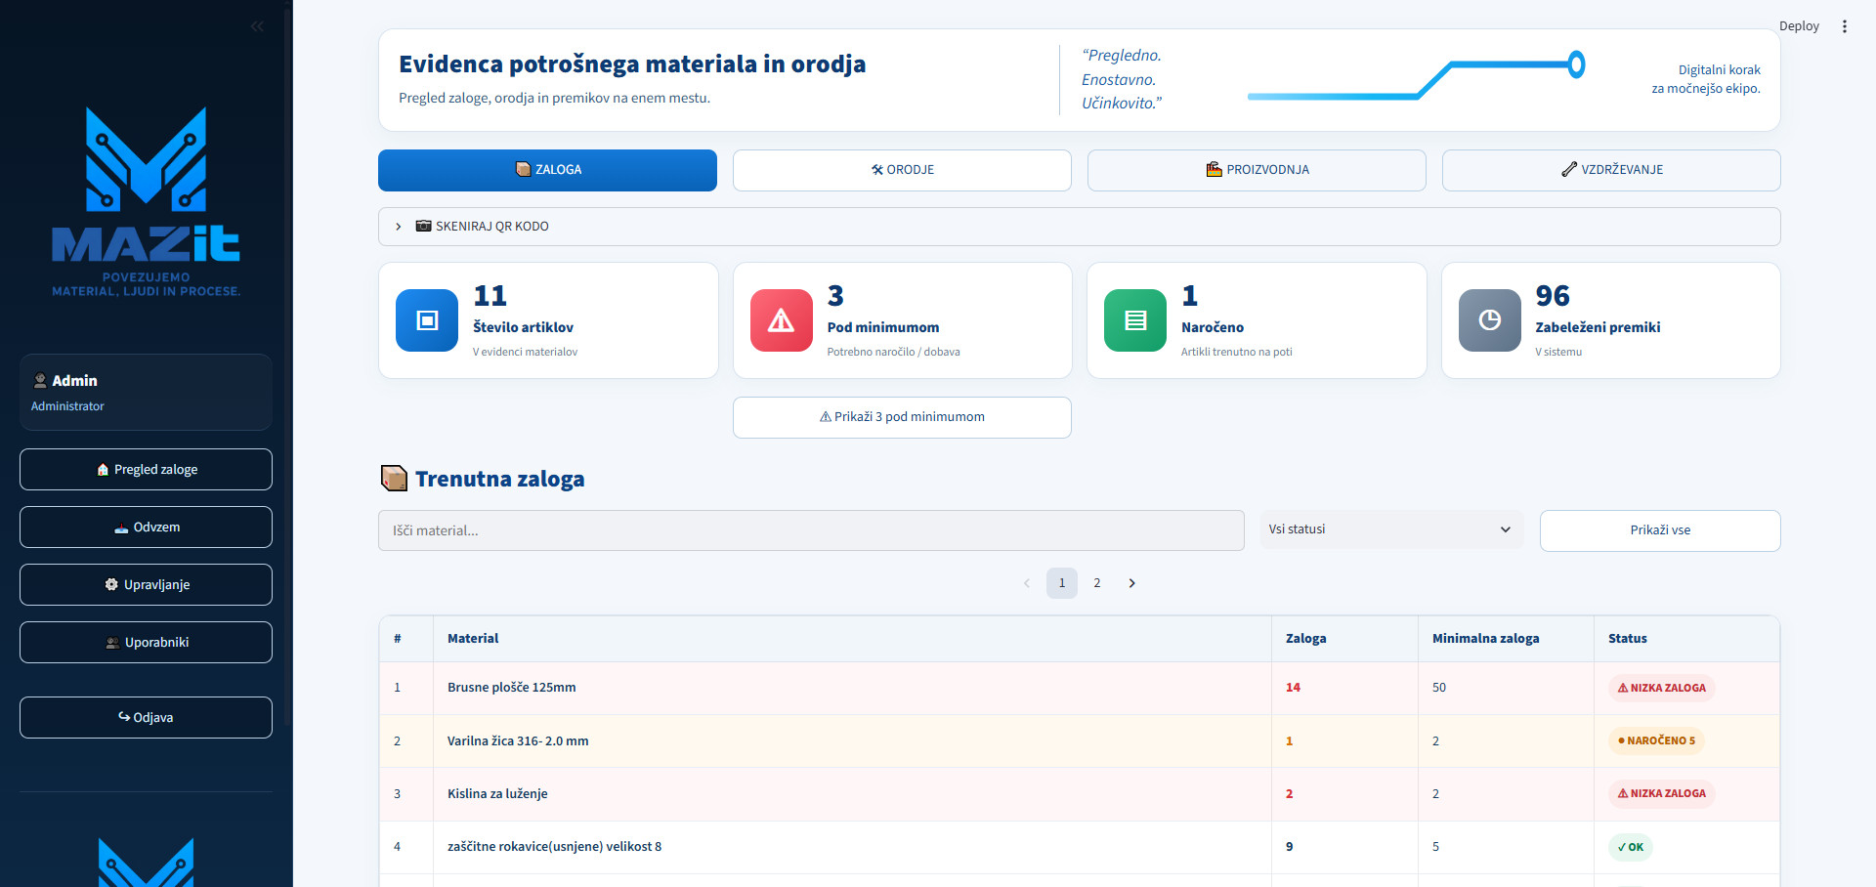Click Varilna žica 316- 2.0 mm row

pos(1079,740)
